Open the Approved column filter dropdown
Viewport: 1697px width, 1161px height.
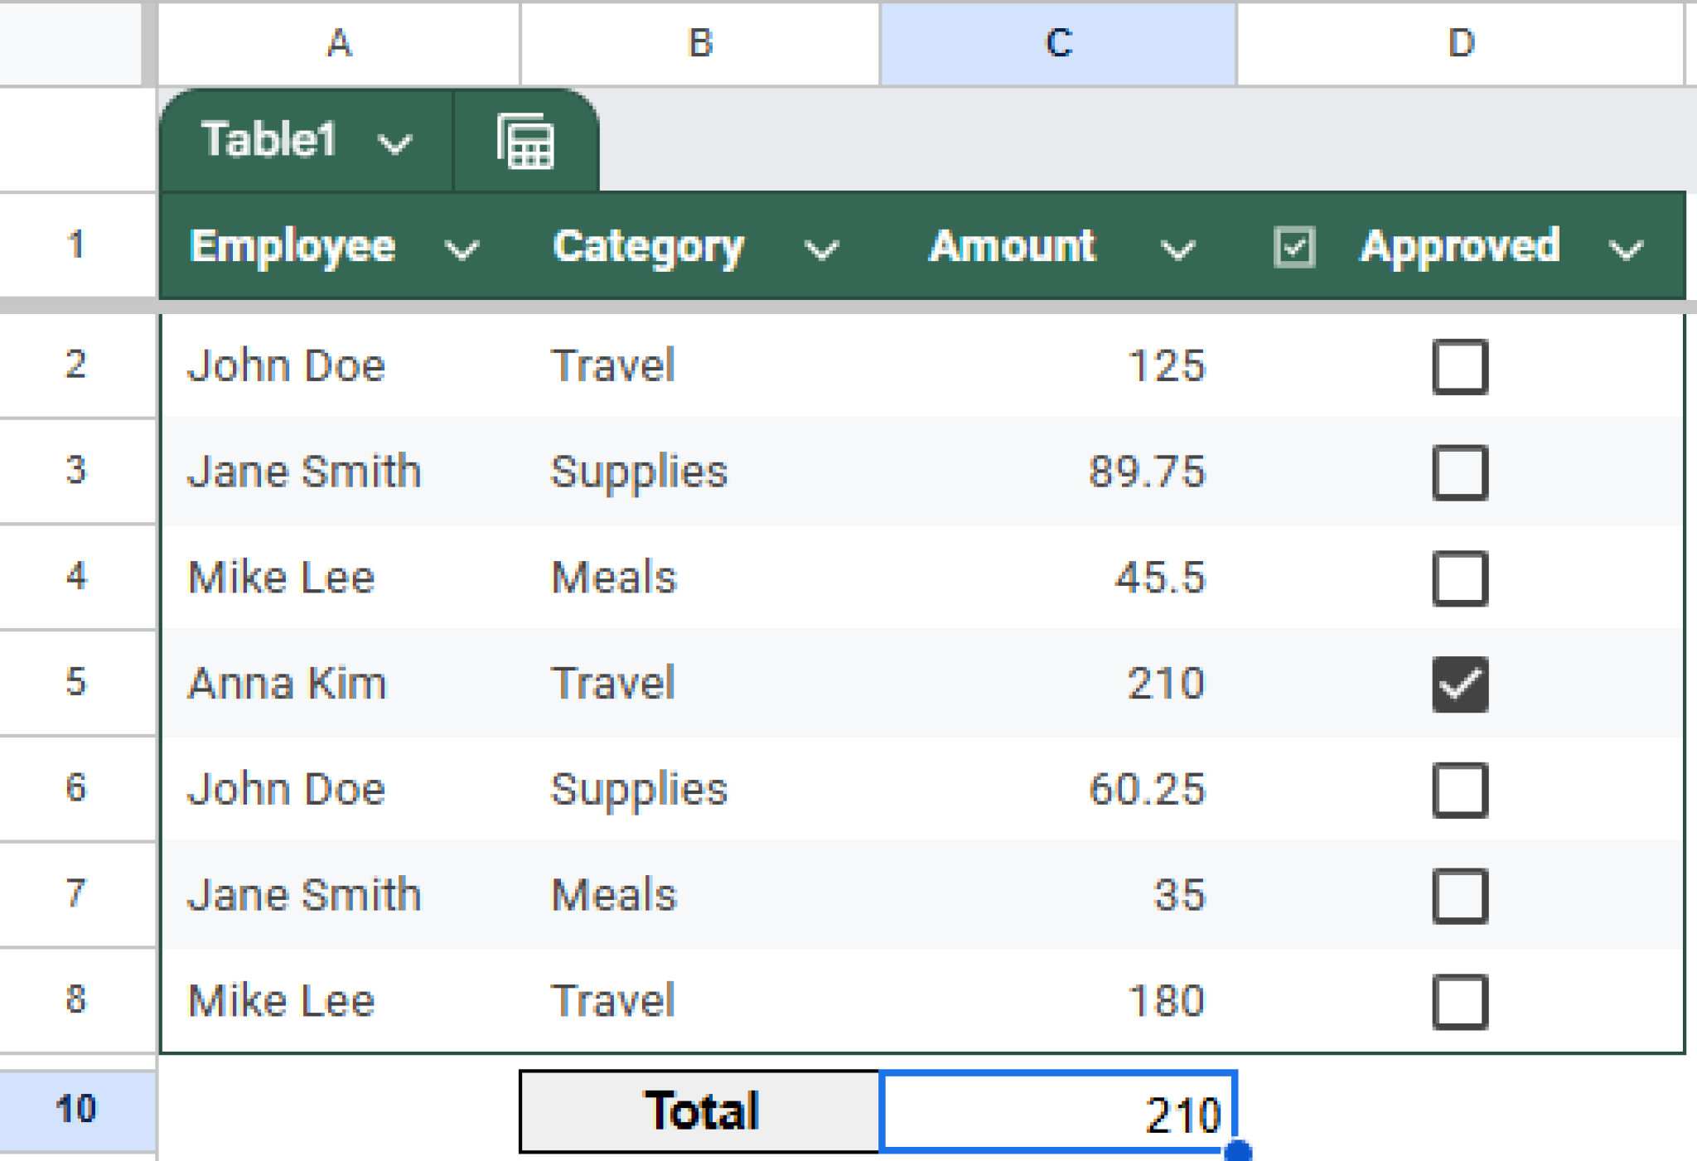point(1626,248)
